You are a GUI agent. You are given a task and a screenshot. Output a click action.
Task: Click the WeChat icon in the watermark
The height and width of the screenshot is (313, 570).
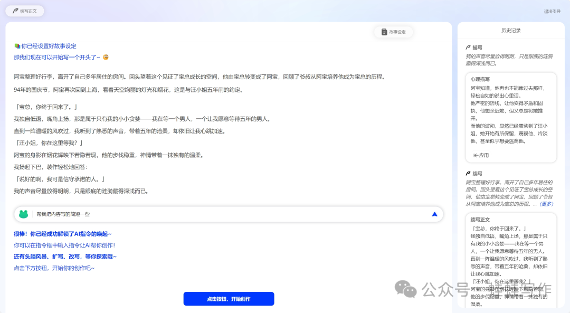tap(406, 290)
